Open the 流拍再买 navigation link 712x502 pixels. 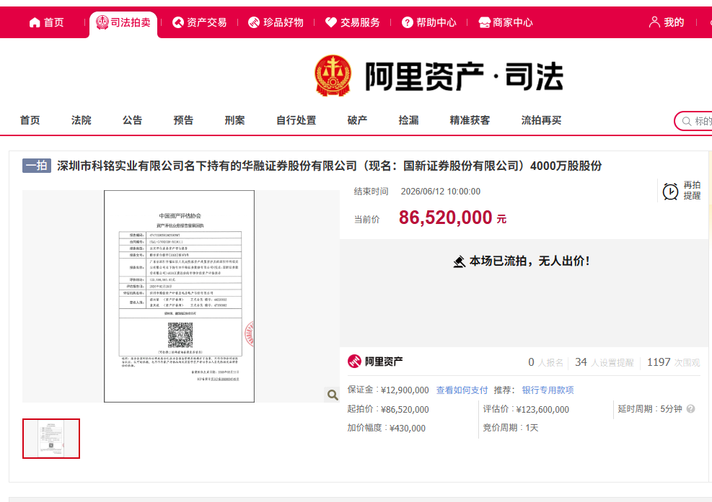[541, 120]
